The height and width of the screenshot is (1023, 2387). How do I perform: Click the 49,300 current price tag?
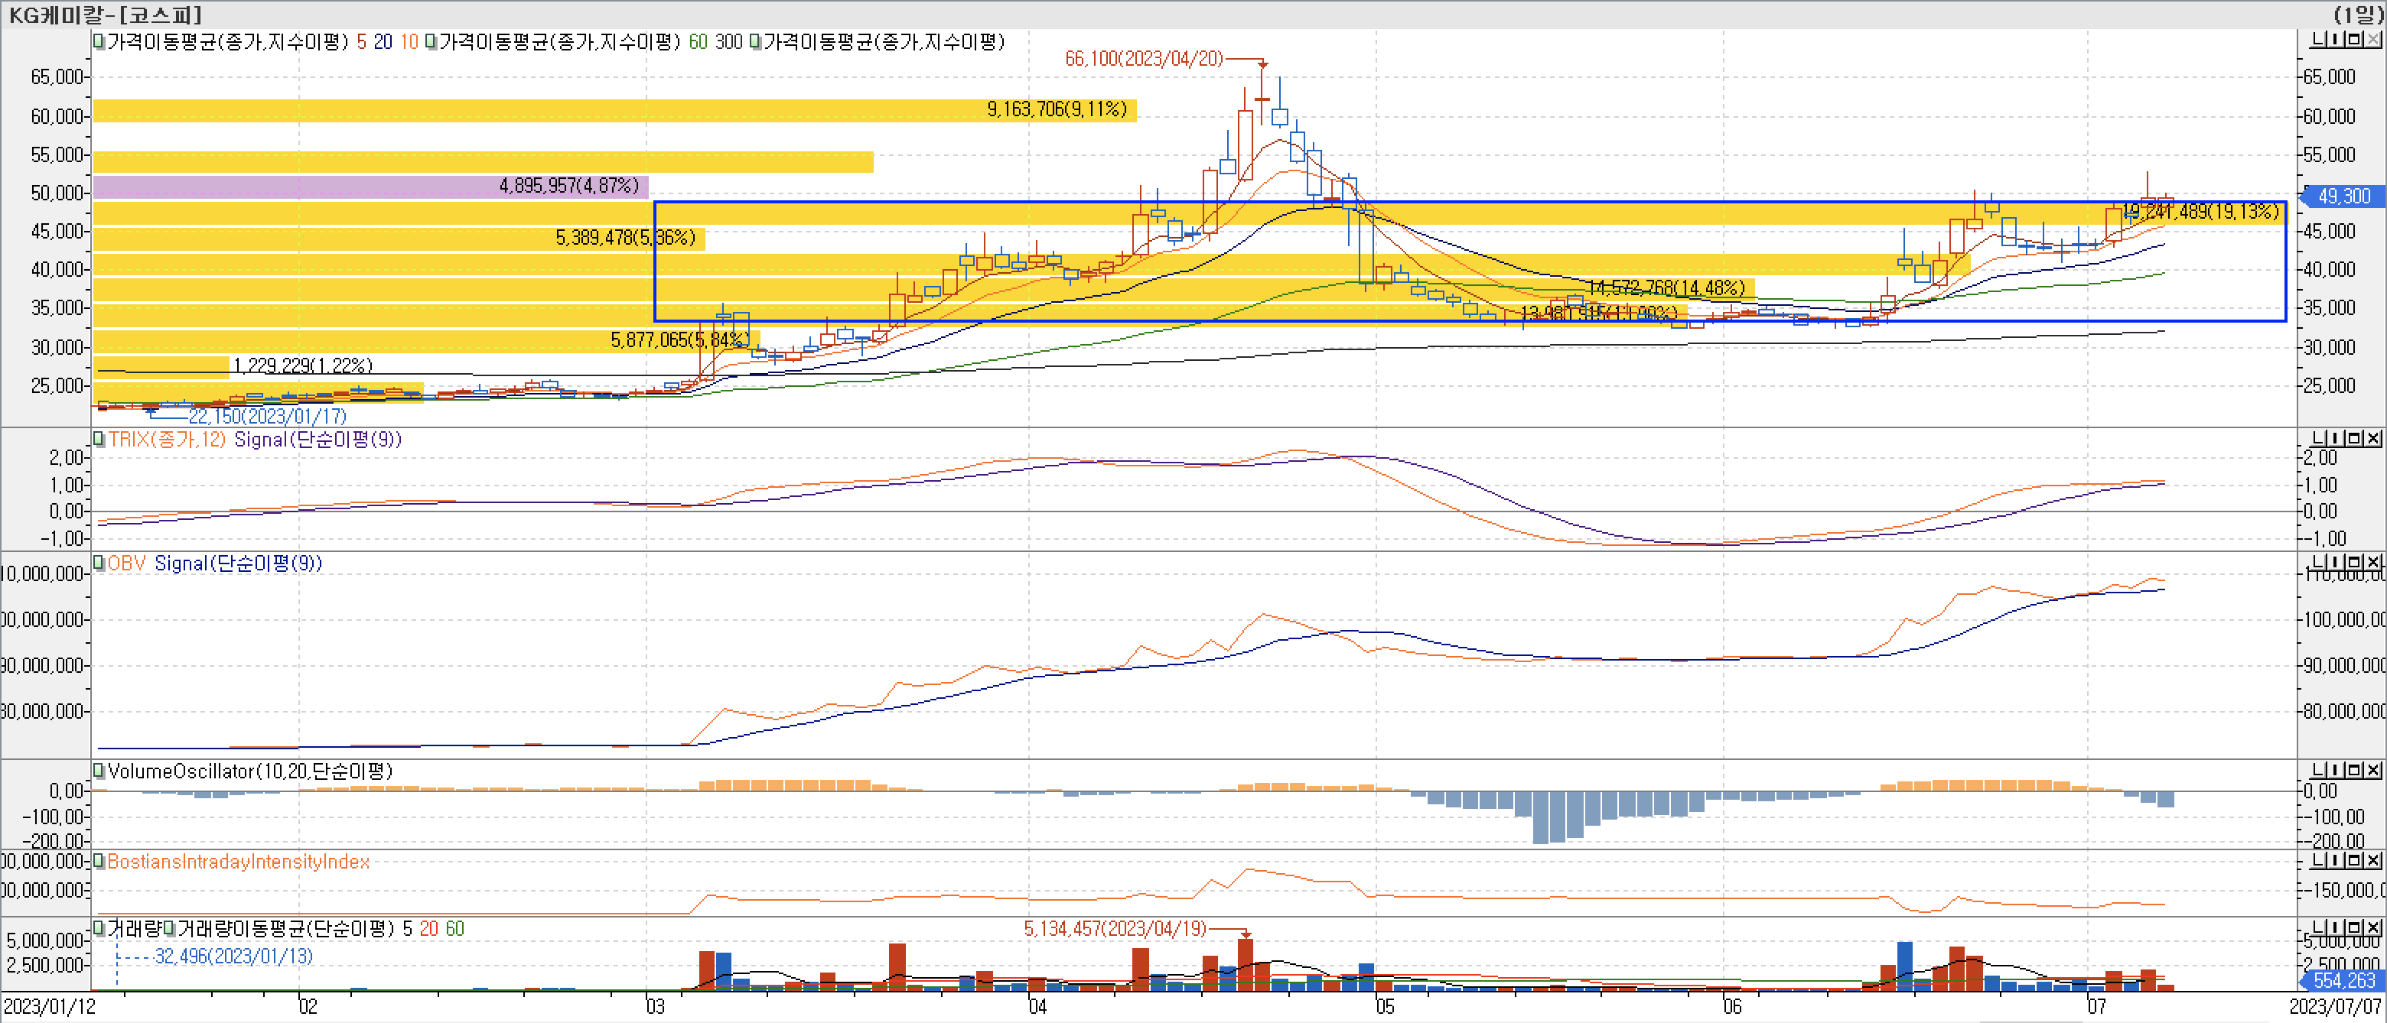click(x=2343, y=196)
